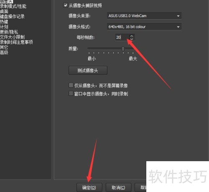
Task: Open 更新/隐私 settings category
Action: [x=9, y=32]
